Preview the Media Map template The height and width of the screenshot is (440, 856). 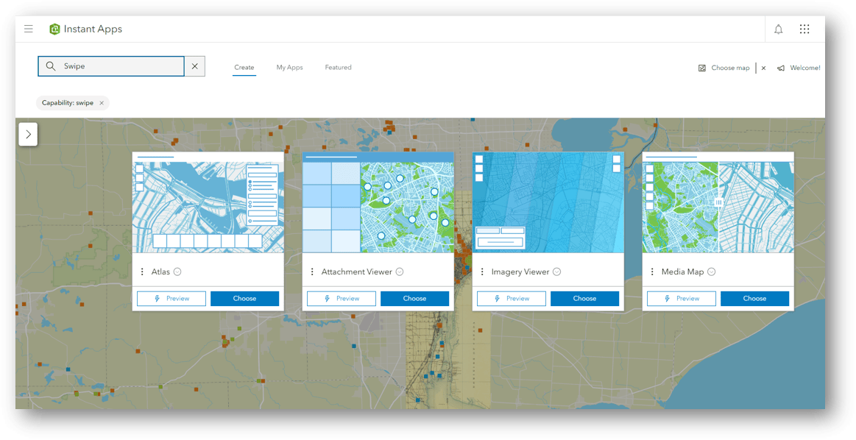(682, 299)
